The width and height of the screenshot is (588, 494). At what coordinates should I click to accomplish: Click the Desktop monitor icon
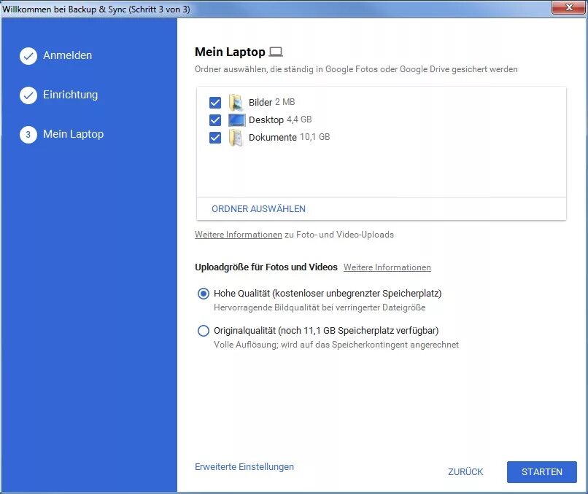(x=236, y=119)
